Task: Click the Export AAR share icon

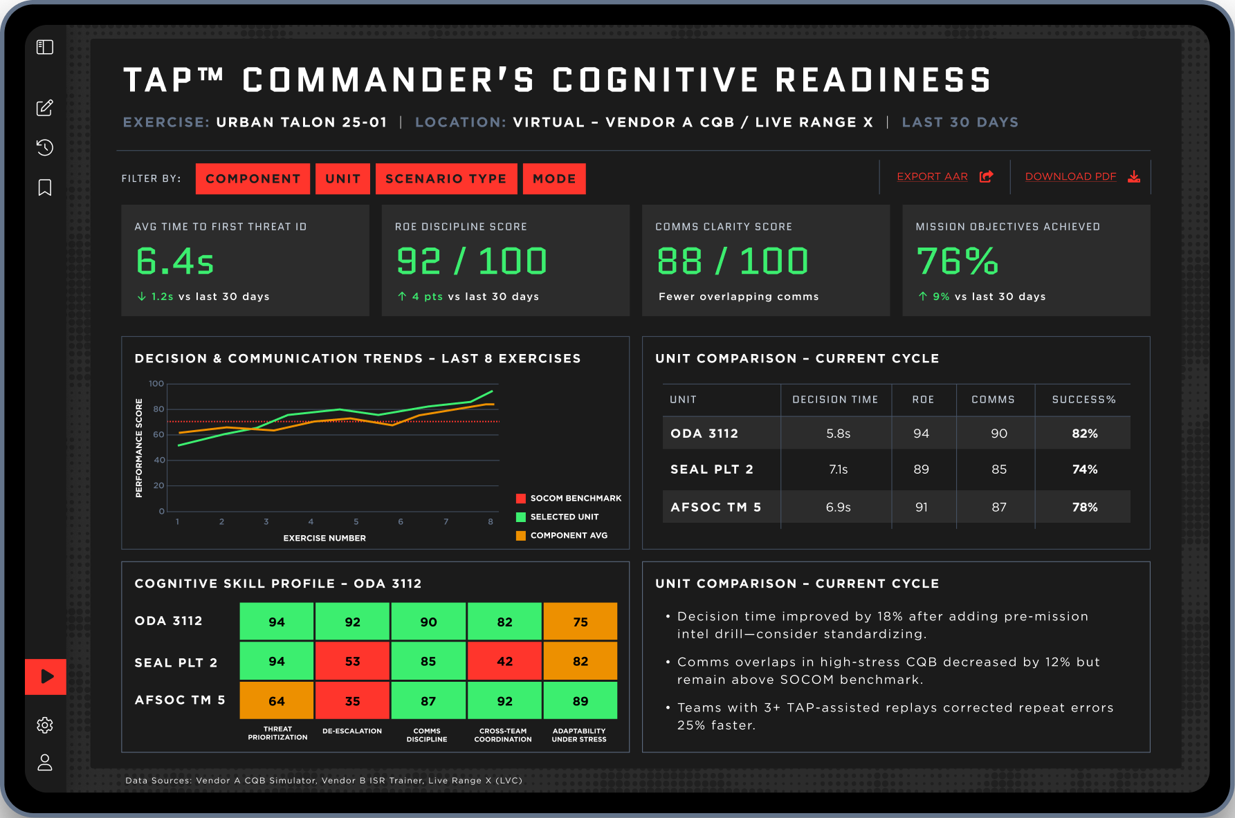Action: click(987, 176)
